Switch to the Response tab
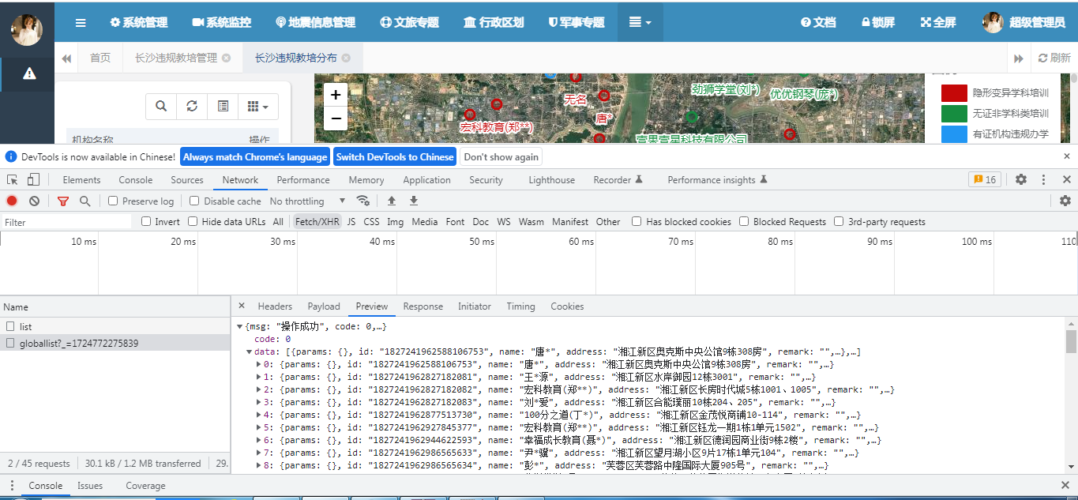The height and width of the screenshot is (500, 1078). [x=423, y=306]
